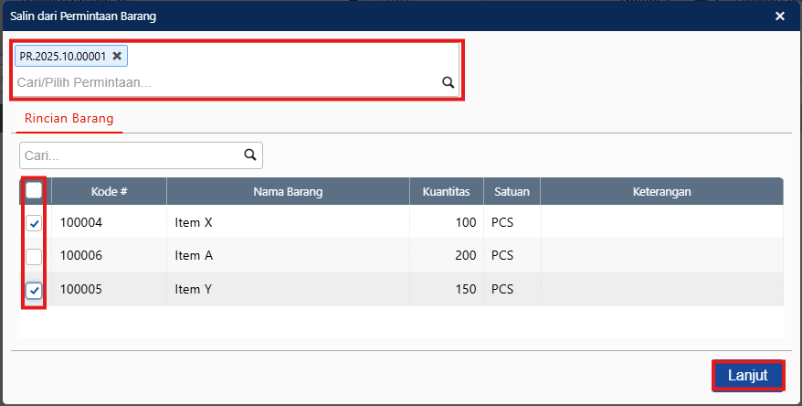The image size is (802, 406).
Task: Uncheck the checkbox for Item Y
Action: (34, 290)
